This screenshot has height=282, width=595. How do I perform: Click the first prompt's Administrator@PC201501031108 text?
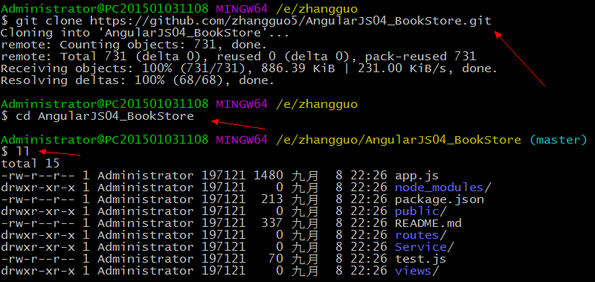tap(104, 8)
